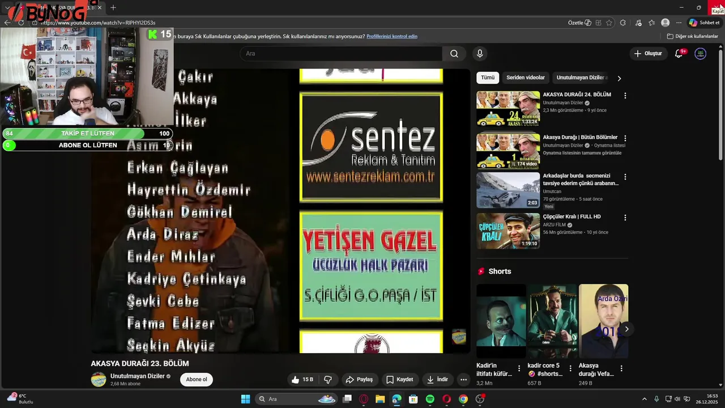Click the YouTube search magnifier button
Screen dimensions: 725x408
[454, 54]
